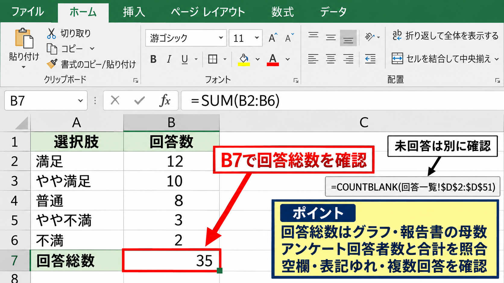Switch to the 挿入 tab

(x=134, y=12)
